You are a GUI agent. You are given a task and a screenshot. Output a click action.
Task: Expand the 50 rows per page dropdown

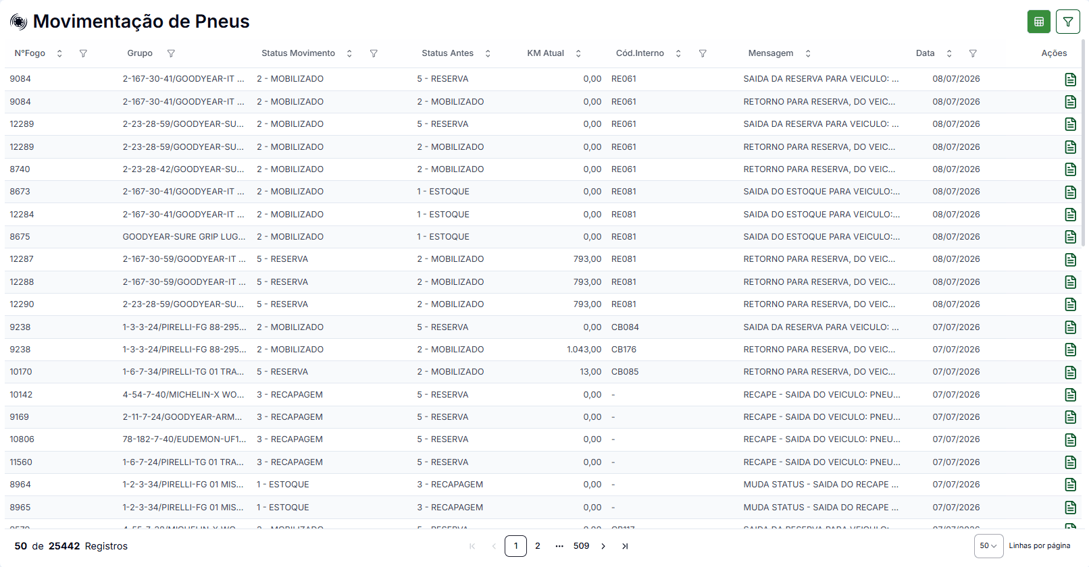pyautogui.click(x=988, y=546)
